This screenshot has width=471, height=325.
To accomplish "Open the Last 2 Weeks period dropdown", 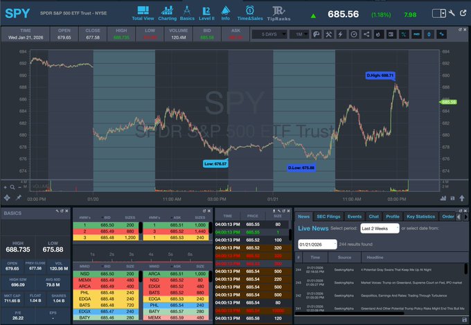I will pyautogui.click(x=380, y=229).
